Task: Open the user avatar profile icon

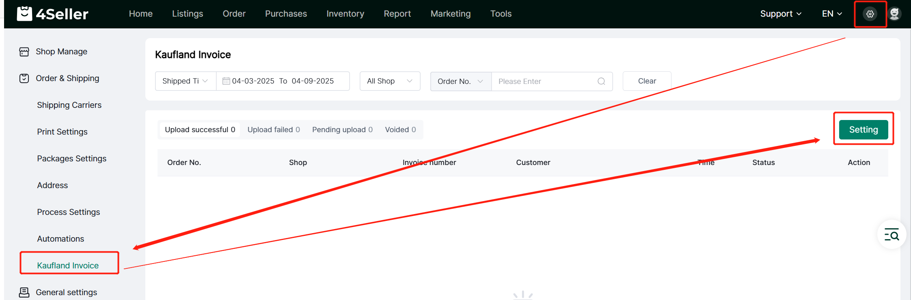Action: pos(894,14)
